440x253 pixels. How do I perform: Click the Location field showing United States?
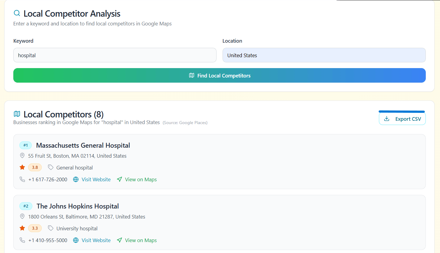pos(324,55)
